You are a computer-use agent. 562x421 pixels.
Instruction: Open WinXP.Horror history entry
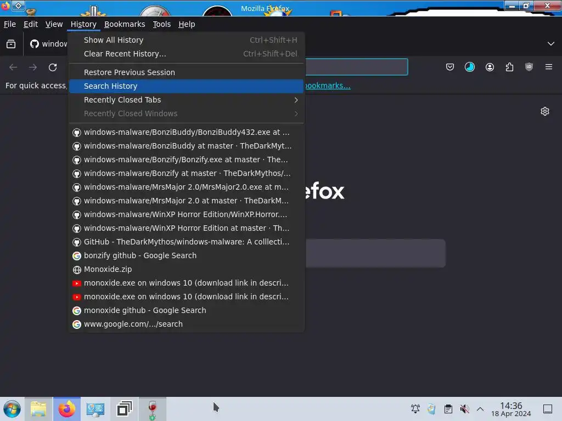[187, 214]
